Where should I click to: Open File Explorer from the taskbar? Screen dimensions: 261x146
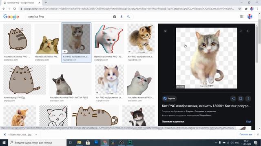click(x=79, y=142)
